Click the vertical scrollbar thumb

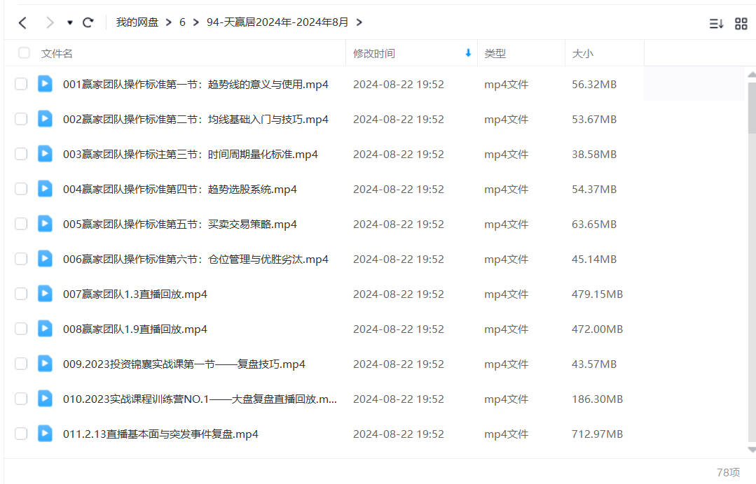752,108
